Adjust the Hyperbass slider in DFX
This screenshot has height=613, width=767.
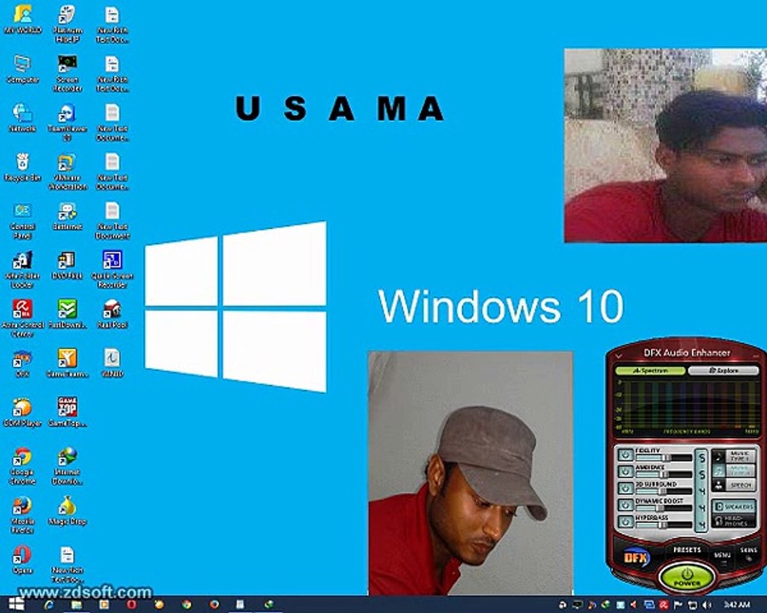click(x=664, y=524)
